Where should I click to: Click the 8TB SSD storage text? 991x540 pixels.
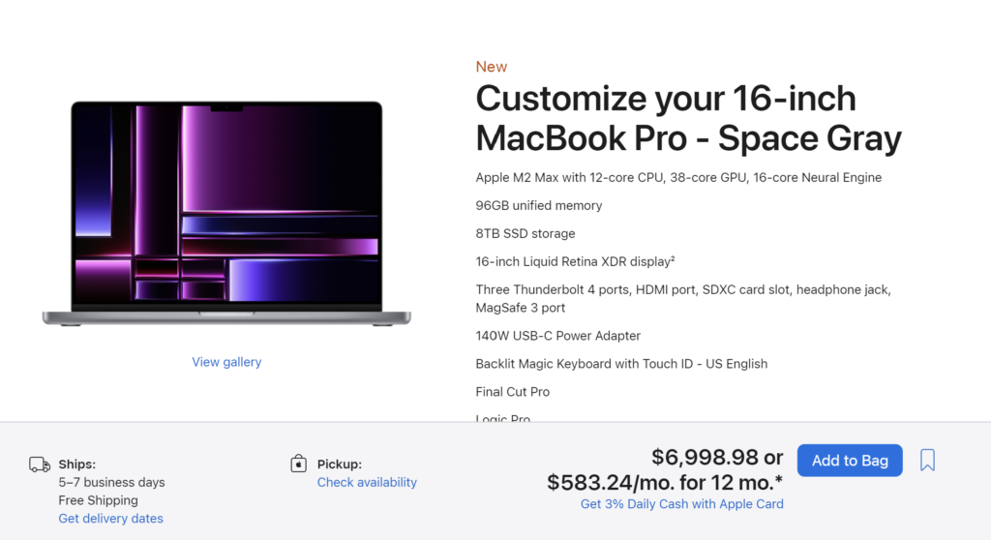click(x=526, y=233)
